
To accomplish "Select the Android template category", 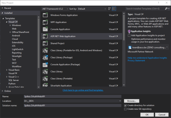I will pos(16,35).
